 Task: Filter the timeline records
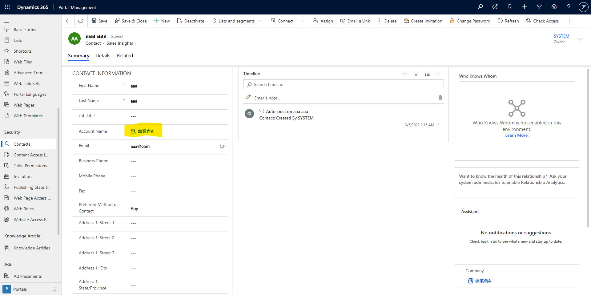point(416,74)
